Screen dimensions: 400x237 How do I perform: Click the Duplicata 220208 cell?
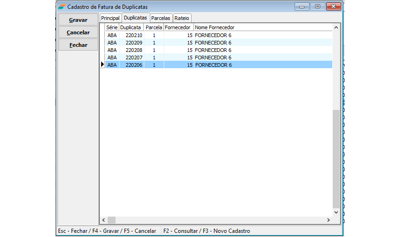click(x=134, y=50)
